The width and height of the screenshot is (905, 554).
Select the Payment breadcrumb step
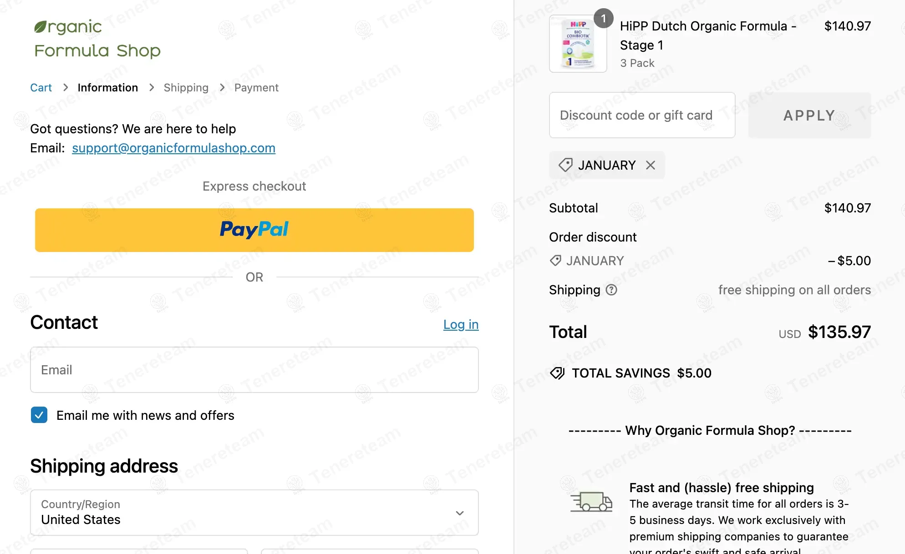click(x=256, y=87)
